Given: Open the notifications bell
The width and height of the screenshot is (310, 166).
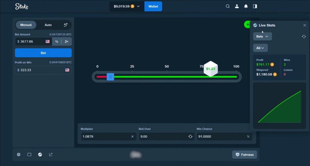Looking at the screenshot, I should point(246,6).
